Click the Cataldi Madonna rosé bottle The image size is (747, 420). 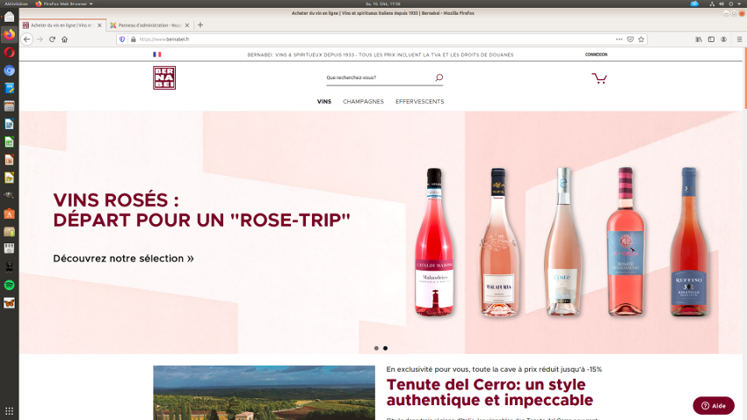click(x=434, y=242)
